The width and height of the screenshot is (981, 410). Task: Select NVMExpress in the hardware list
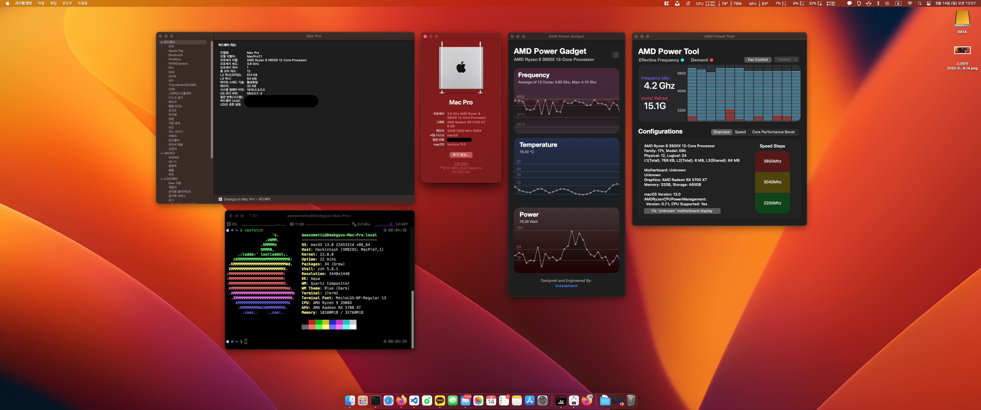pos(178,64)
